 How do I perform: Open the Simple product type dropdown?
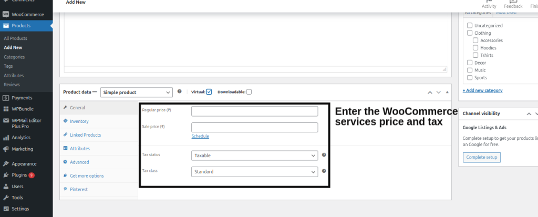[x=136, y=92]
